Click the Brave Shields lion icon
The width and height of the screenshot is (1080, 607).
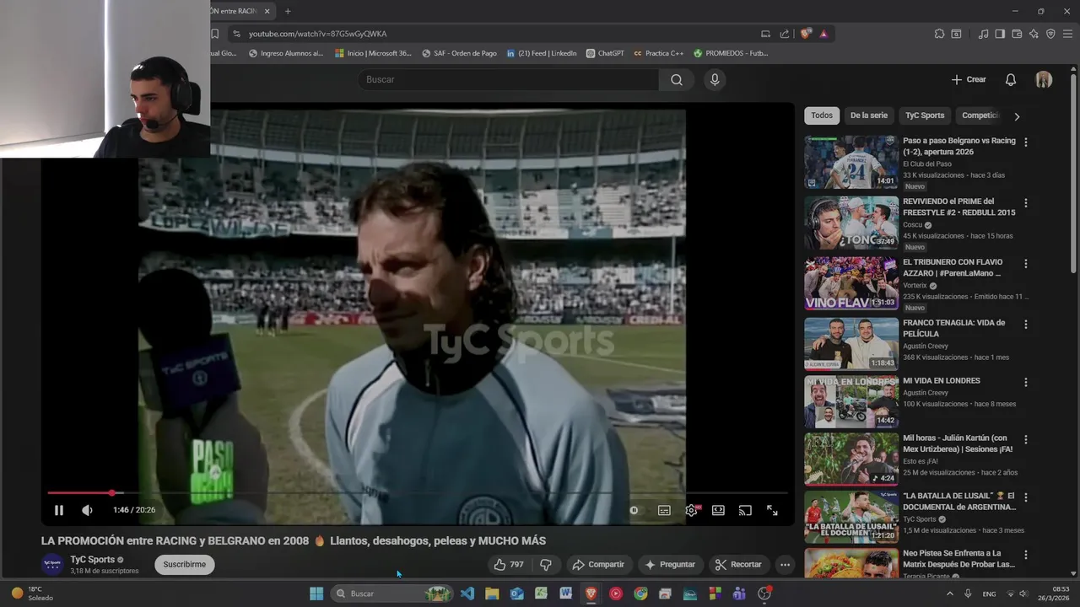[806, 34]
